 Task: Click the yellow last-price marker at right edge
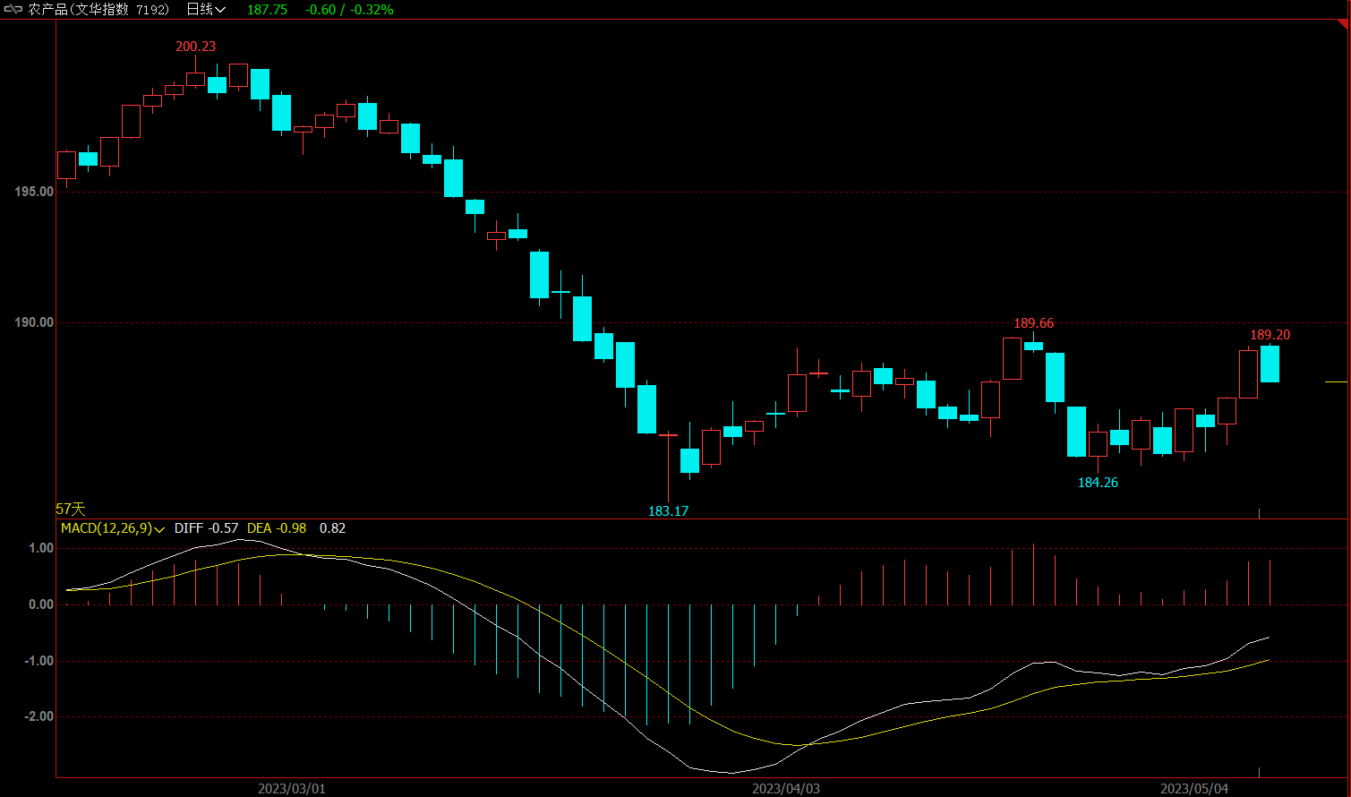1336,382
